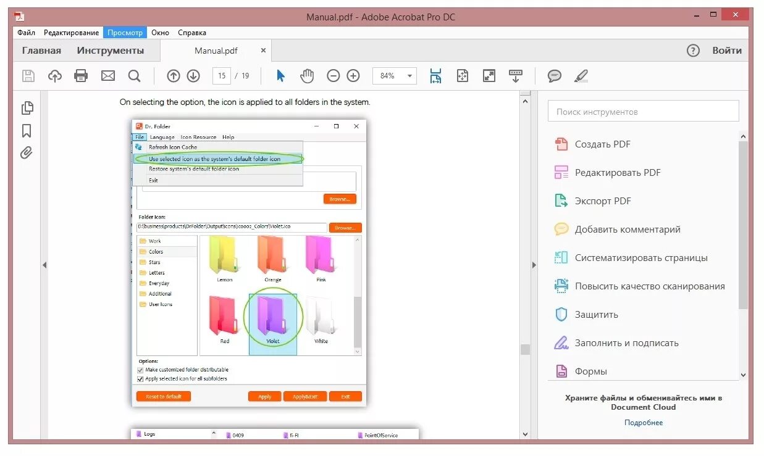Viewport: 764px width, 456px height.
Task: Zoom in with the plus icon
Action: click(353, 75)
